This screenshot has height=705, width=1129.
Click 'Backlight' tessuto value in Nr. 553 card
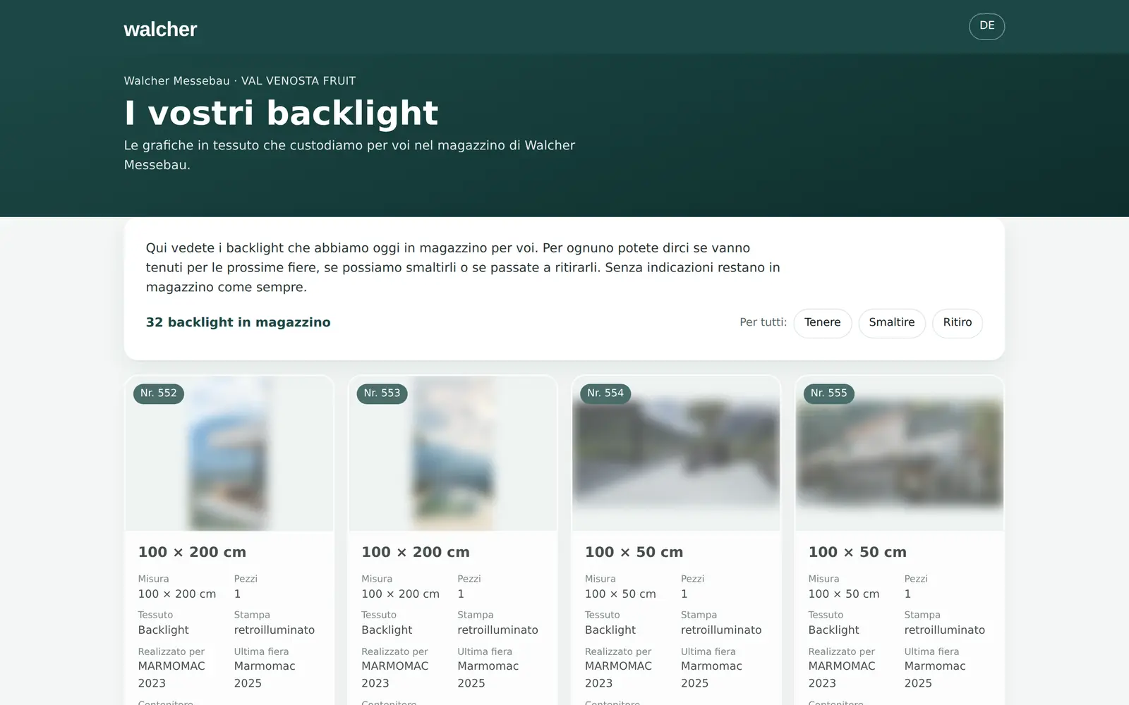387,630
